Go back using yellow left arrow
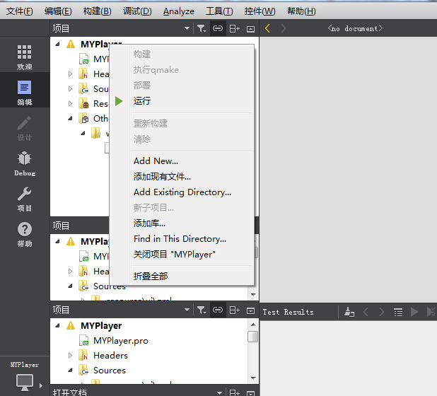The width and height of the screenshot is (437, 396). point(267,28)
